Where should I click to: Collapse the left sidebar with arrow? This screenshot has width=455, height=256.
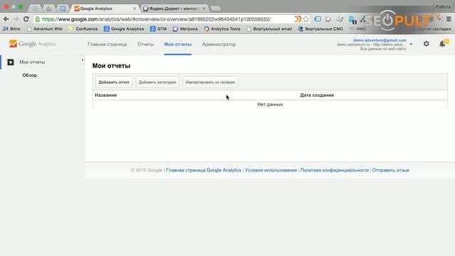(82, 60)
